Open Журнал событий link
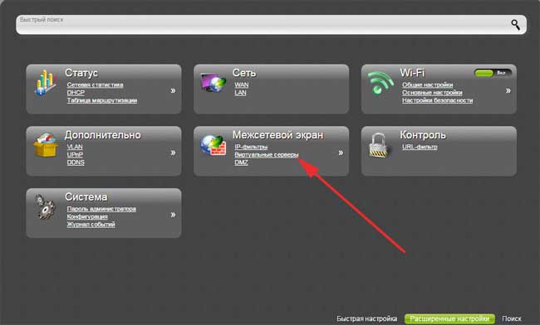The height and width of the screenshot is (325, 540). [91, 225]
